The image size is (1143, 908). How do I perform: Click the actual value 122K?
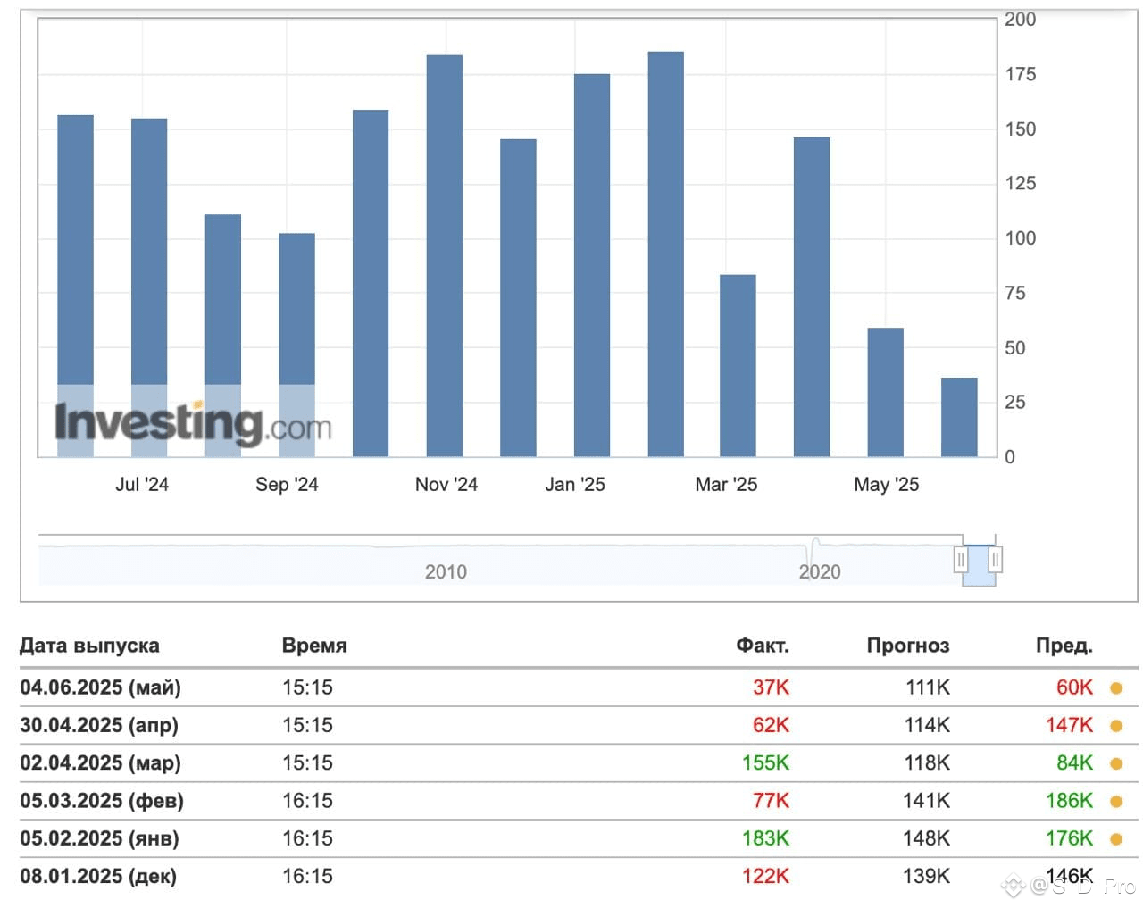coord(765,876)
